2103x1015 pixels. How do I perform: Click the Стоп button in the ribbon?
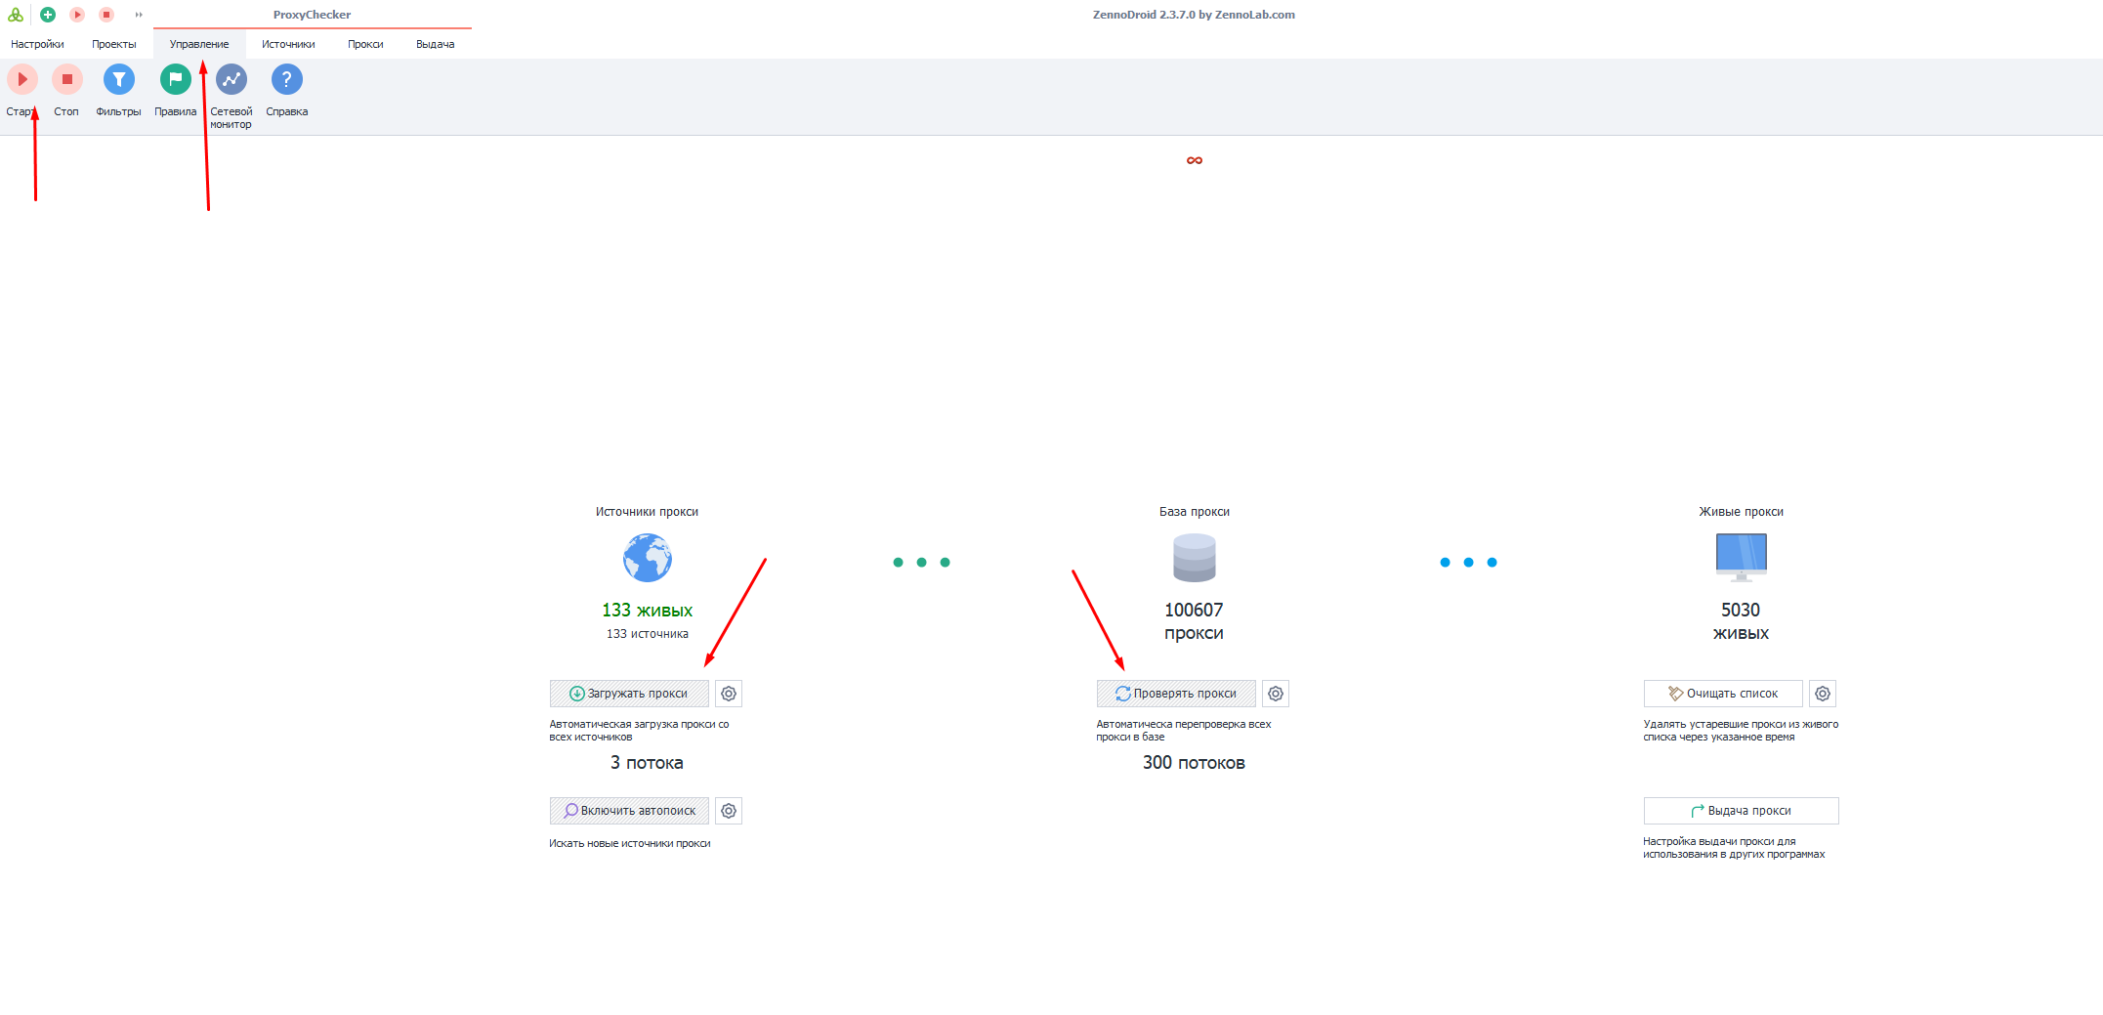point(66,80)
